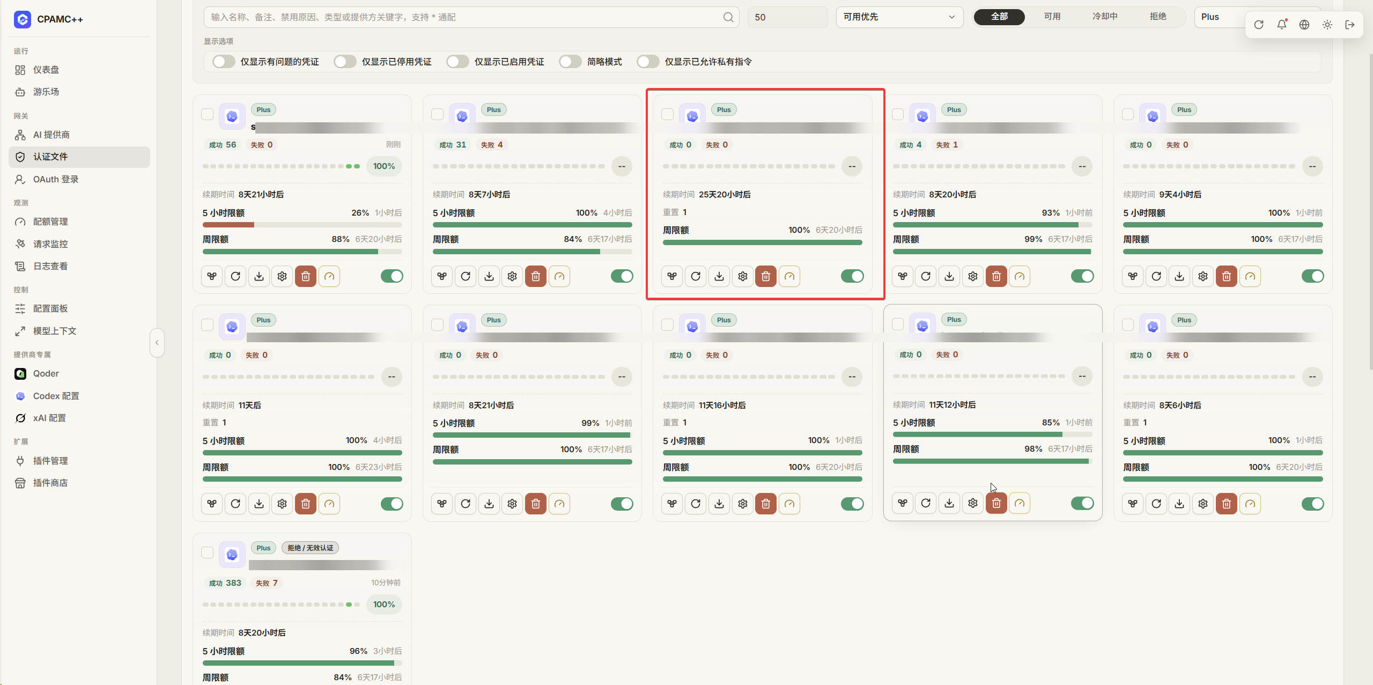Open 插件商店 page
This screenshot has width=1373, height=685.
pyautogui.click(x=79, y=483)
